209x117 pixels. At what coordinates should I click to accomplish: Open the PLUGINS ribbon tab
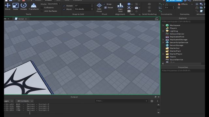[x=77, y=1]
